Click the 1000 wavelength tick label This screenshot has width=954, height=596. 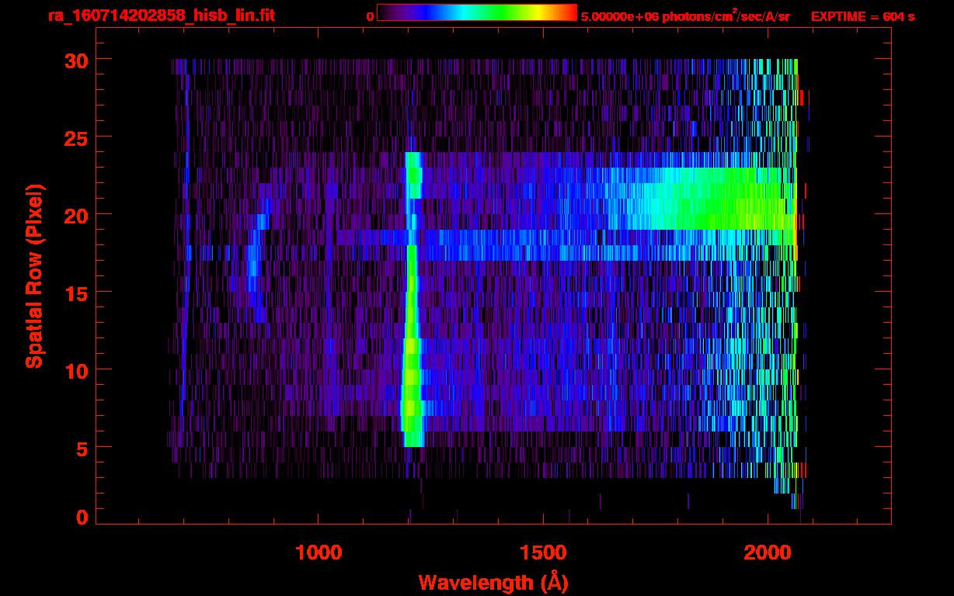319,553
